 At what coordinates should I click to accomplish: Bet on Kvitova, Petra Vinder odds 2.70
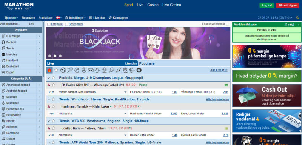[x=226, y=135]
